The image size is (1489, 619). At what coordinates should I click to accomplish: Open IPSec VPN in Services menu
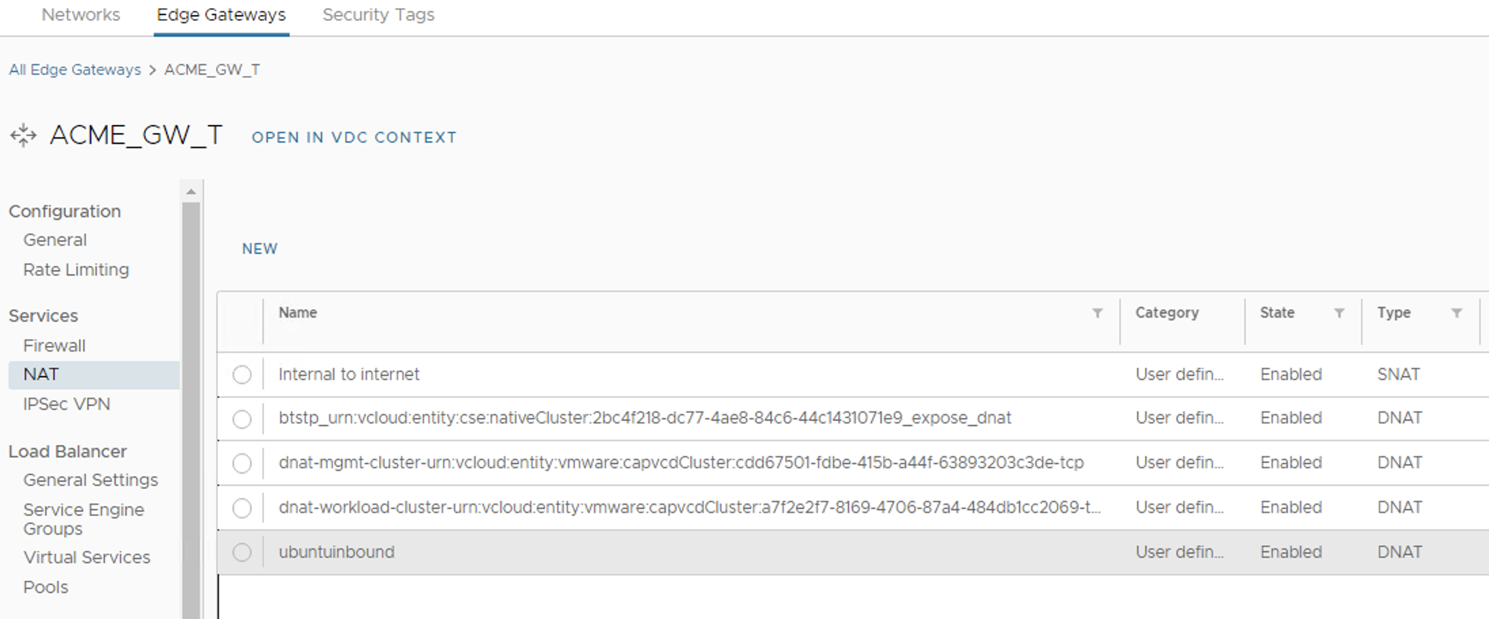67,404
